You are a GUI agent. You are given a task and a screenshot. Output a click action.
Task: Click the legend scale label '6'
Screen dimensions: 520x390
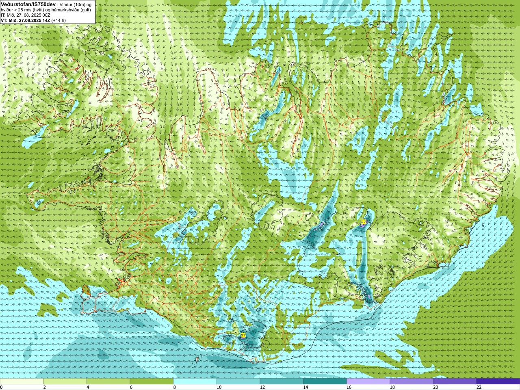(131, 388)
